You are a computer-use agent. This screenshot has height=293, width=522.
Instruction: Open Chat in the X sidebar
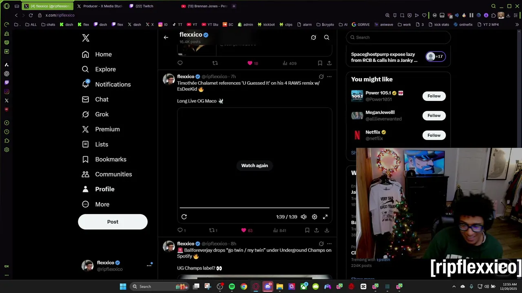click(95, 99)
